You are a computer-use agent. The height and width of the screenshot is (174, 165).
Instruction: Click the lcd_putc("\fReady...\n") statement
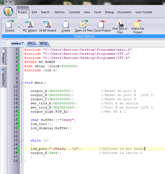(56, 149)
